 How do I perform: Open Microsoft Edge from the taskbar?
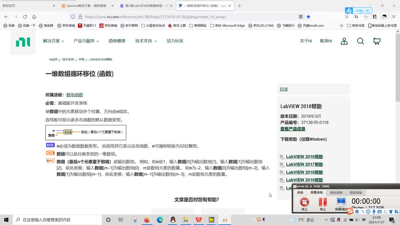(160, 220)
